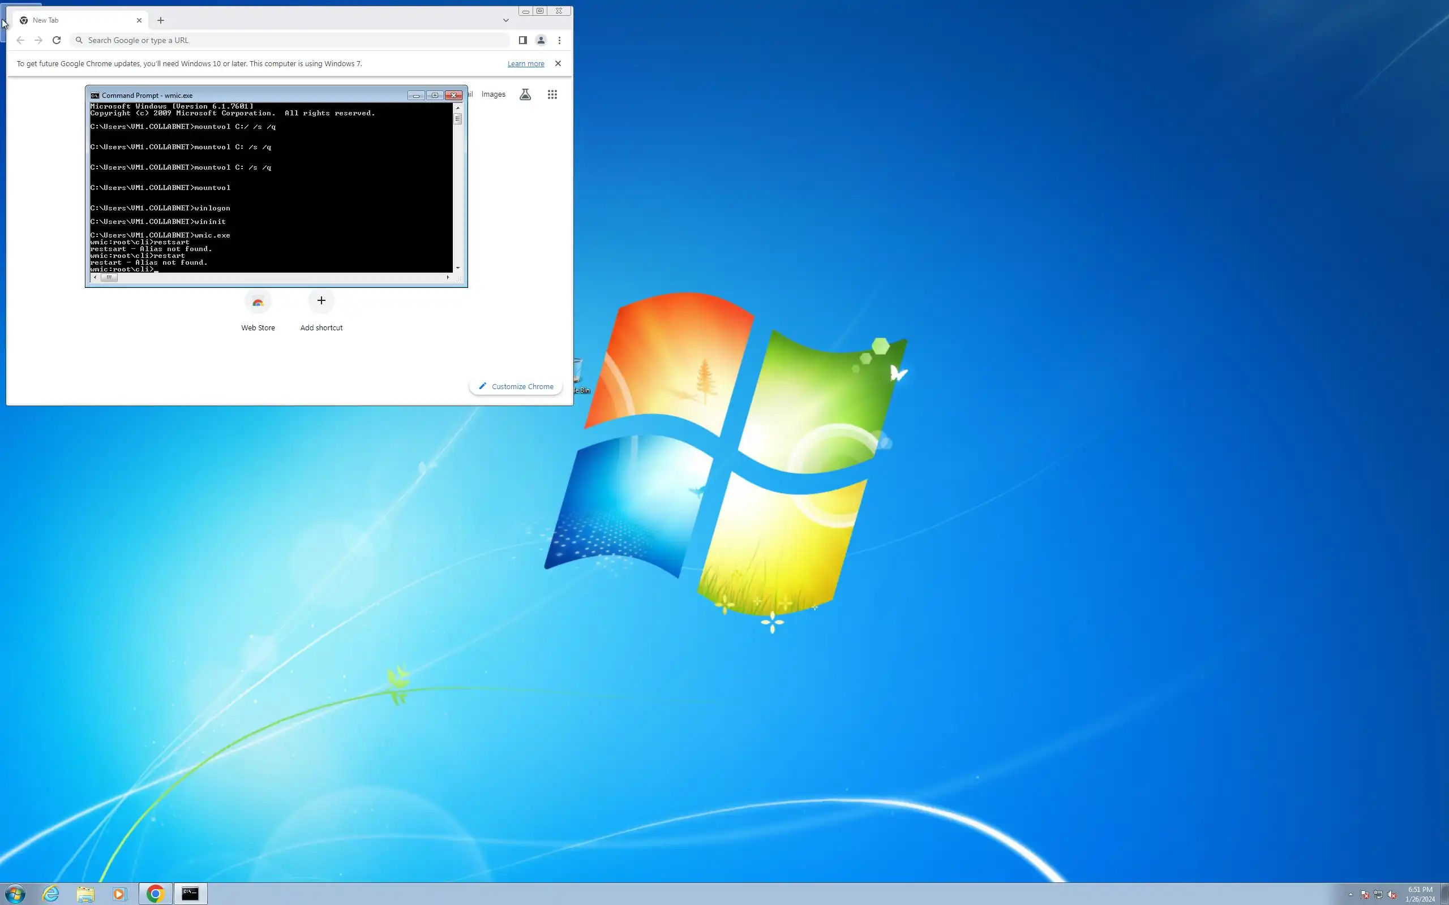Open a new Chrome tab

click(161, 20)
